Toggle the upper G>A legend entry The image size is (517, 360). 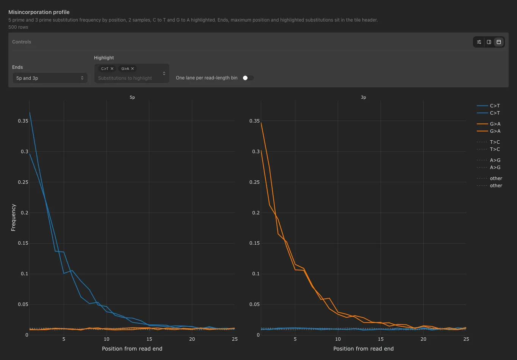(489, 124)
